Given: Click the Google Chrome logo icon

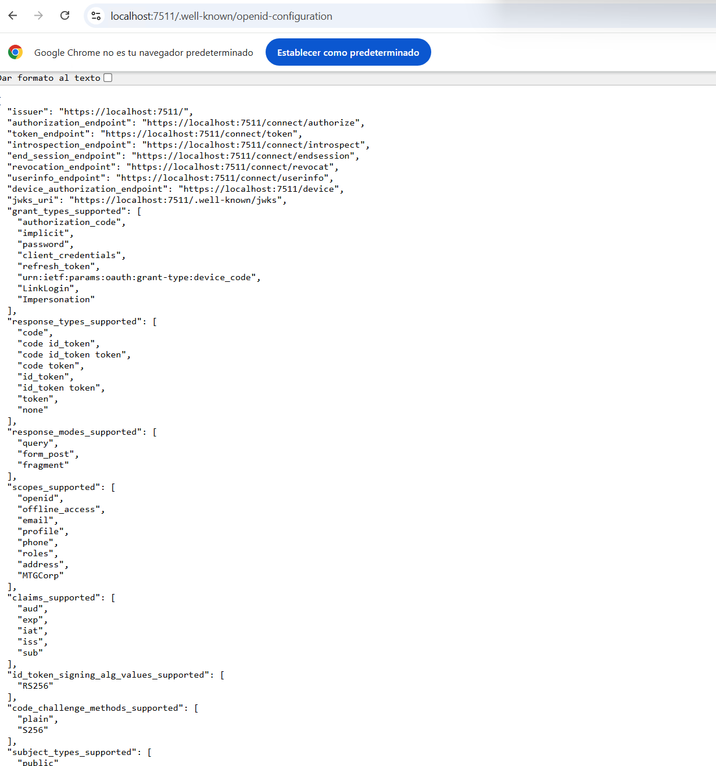Looking at the screenshot, I should pos(16,52).
